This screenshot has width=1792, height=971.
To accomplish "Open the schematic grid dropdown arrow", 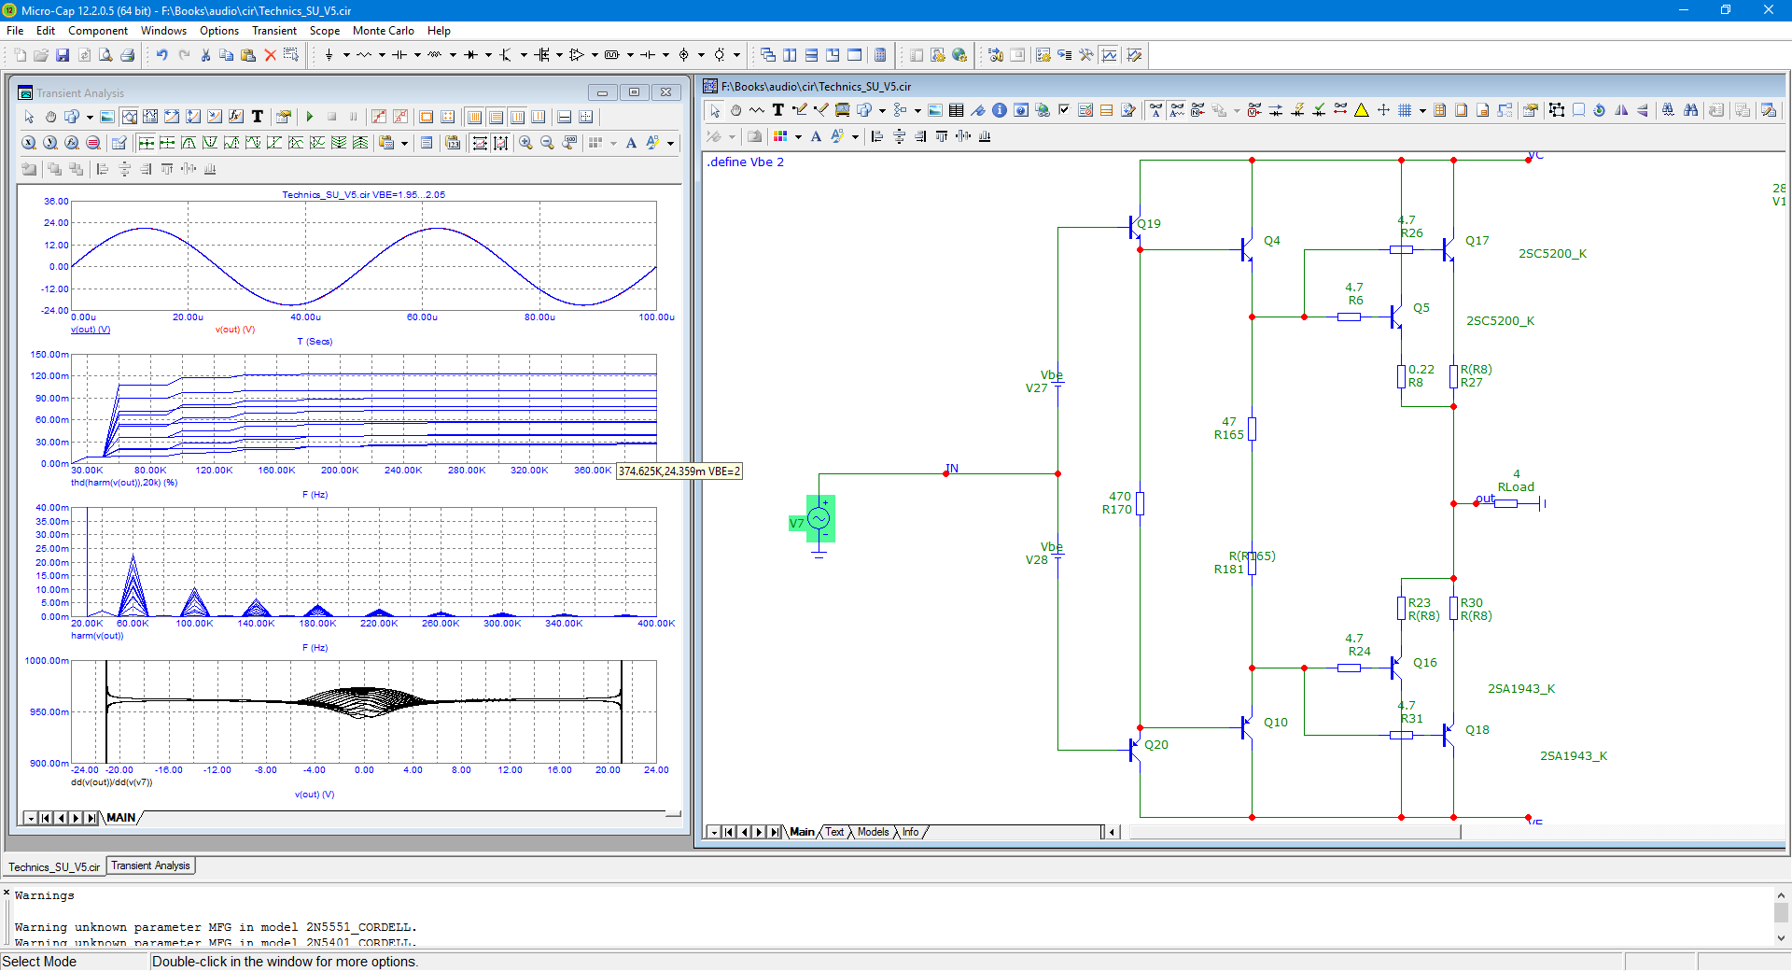I will [1422, 110].
